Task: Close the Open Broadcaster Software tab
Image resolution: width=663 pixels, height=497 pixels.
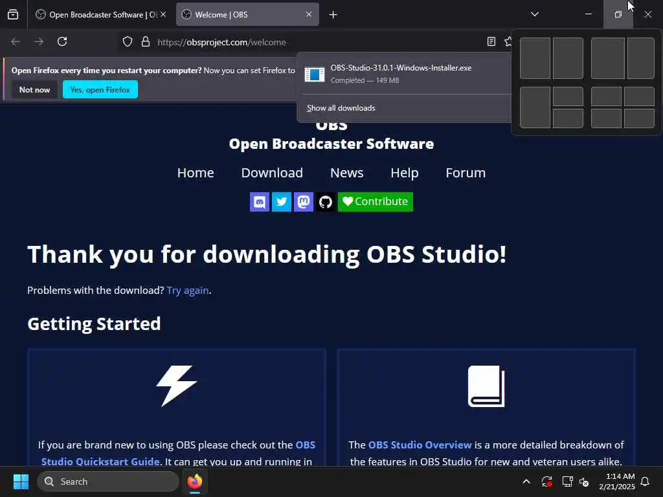Action: (163, 14)
